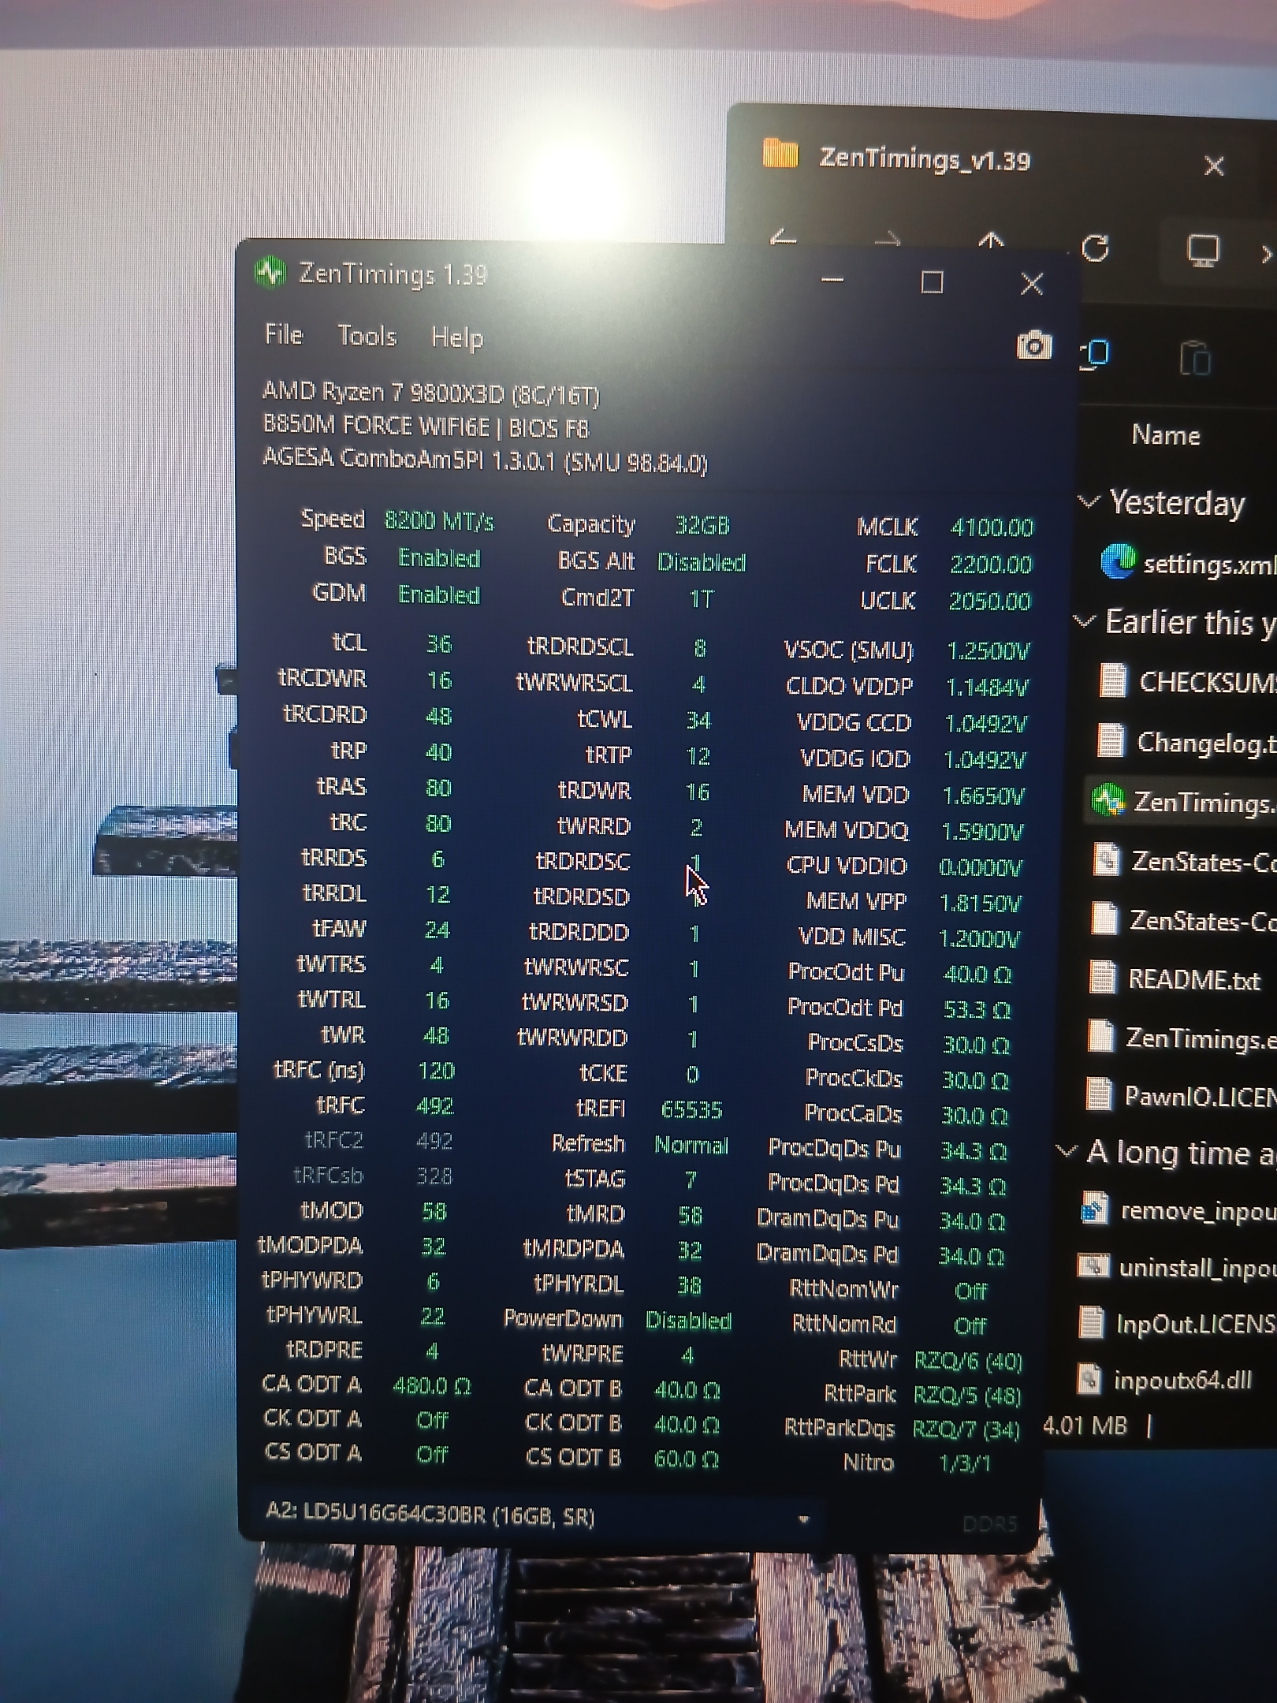Collapse the A long time ago group
Screen dimensions: 1277x1703
pos(1066,1151)
